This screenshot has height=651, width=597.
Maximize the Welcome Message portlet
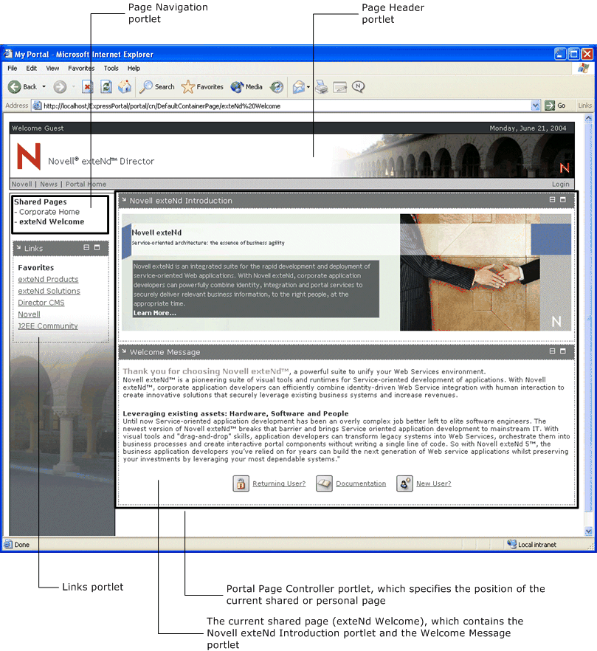[563, 351]
